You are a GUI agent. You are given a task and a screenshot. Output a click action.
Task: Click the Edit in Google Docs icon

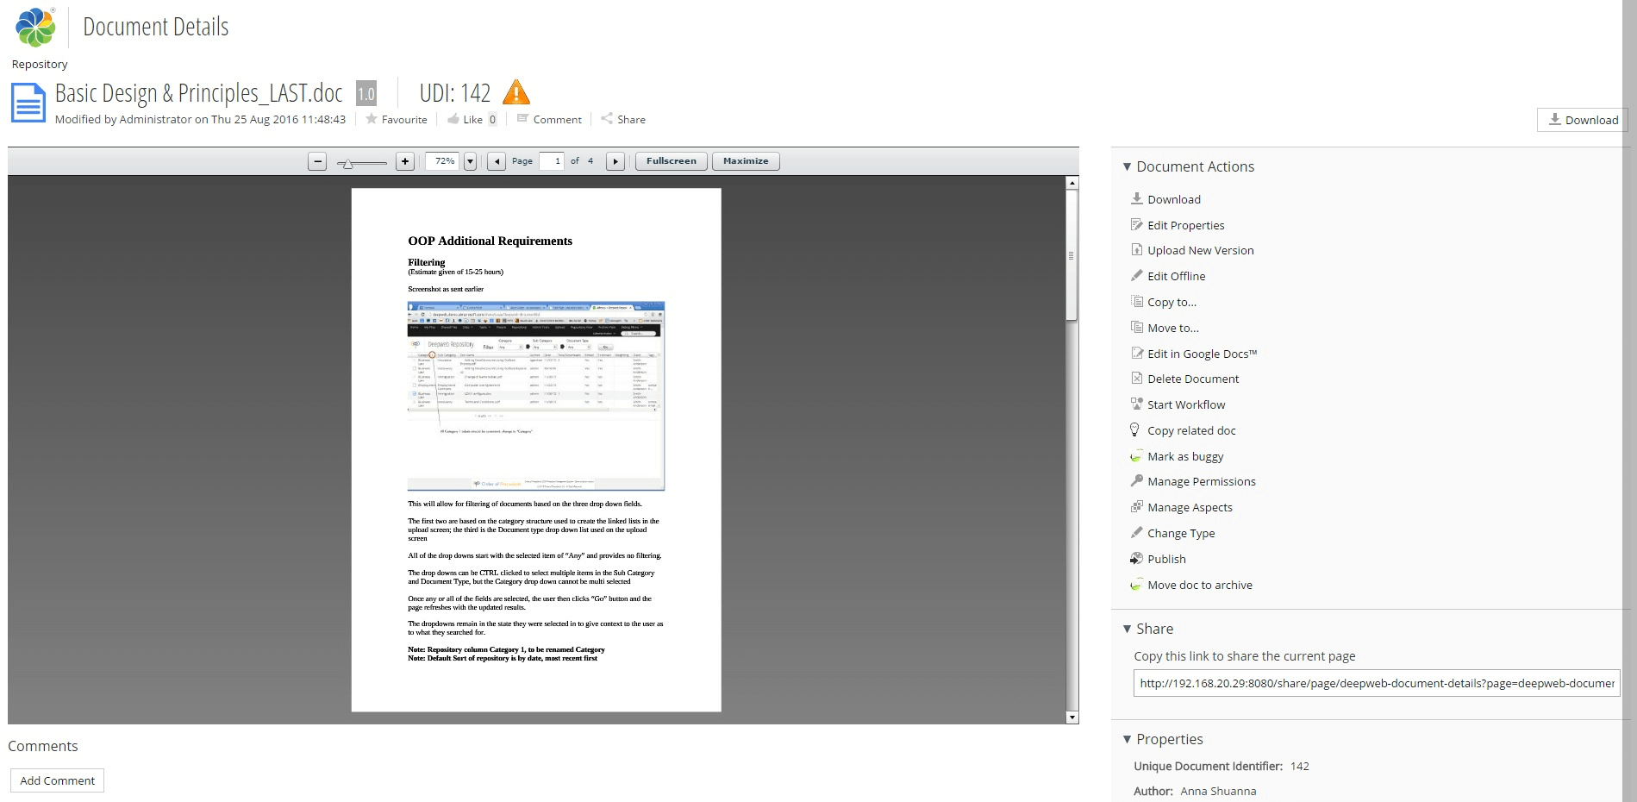[1136, 353]
